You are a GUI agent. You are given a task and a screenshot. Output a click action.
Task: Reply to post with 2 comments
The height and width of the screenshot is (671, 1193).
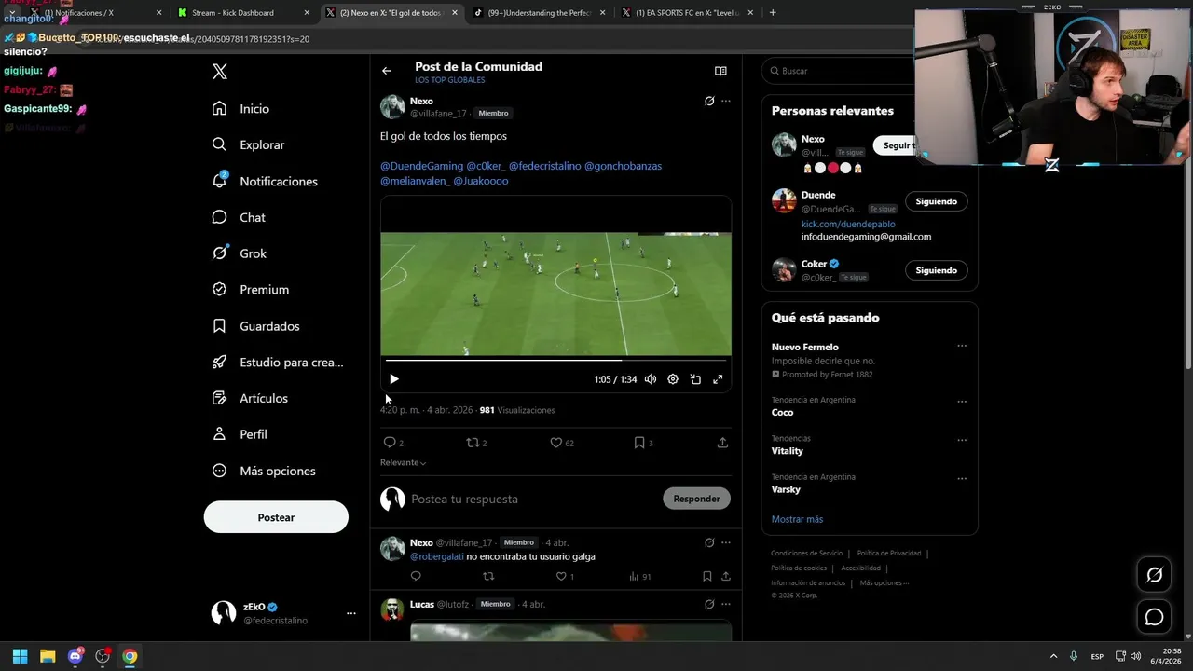click(x=393, y=443)
